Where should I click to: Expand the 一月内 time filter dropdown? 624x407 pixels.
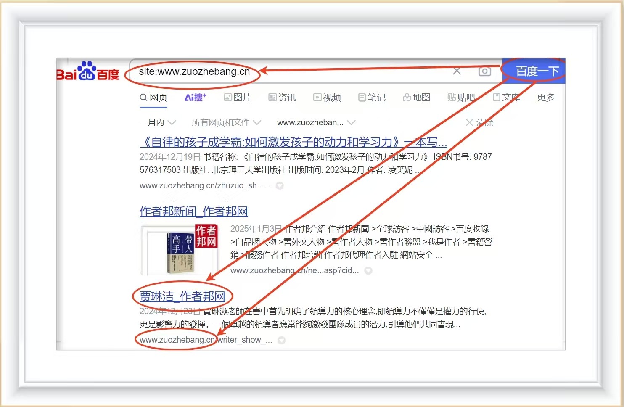pyautogui.click(x=157, y=122)
